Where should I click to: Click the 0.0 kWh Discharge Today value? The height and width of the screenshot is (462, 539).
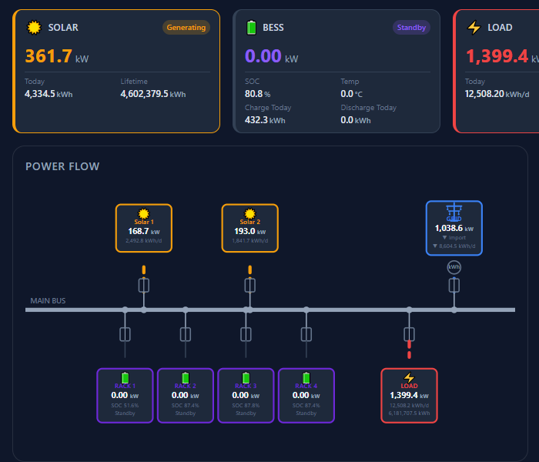point(356,120)
